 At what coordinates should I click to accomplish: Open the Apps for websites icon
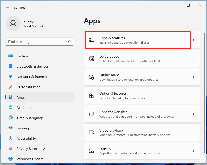(92, 114)
